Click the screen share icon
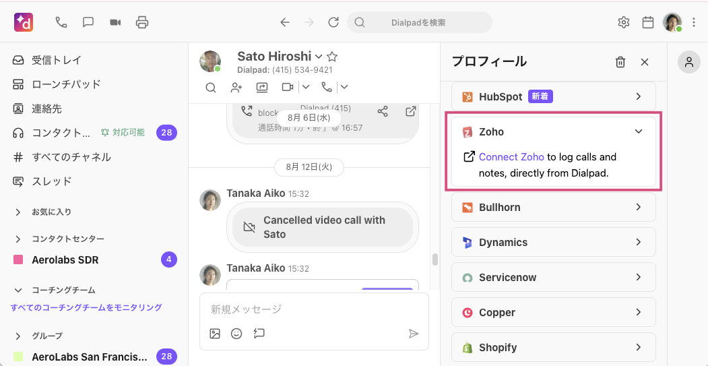Image resolution: width=708 pixels, height=366 pixels. [262, 87]
